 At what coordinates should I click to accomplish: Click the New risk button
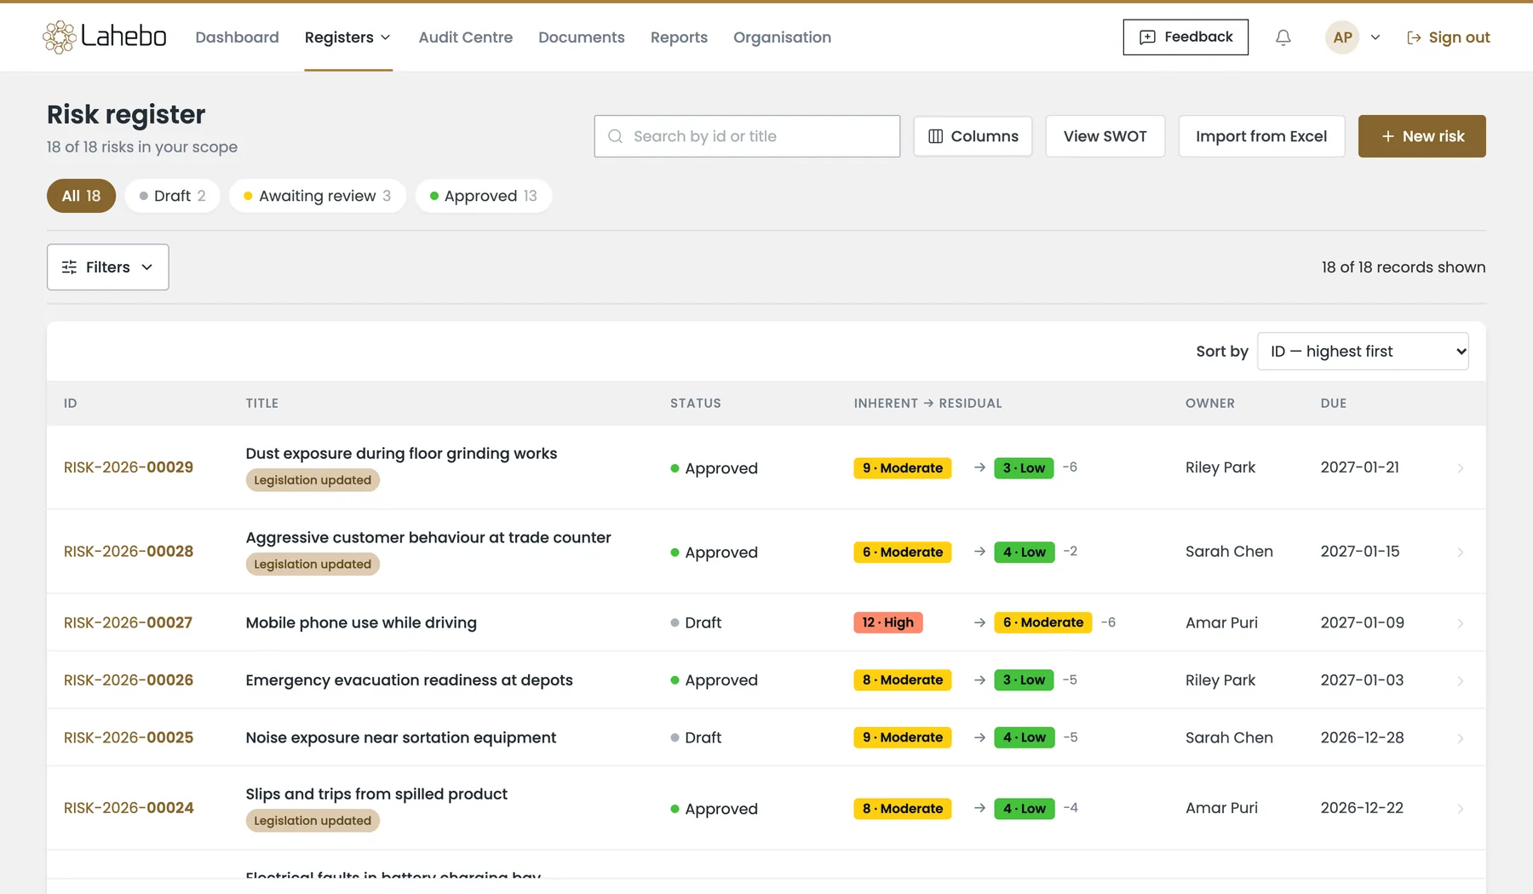pyautogui.click(x=1421, y=136)
